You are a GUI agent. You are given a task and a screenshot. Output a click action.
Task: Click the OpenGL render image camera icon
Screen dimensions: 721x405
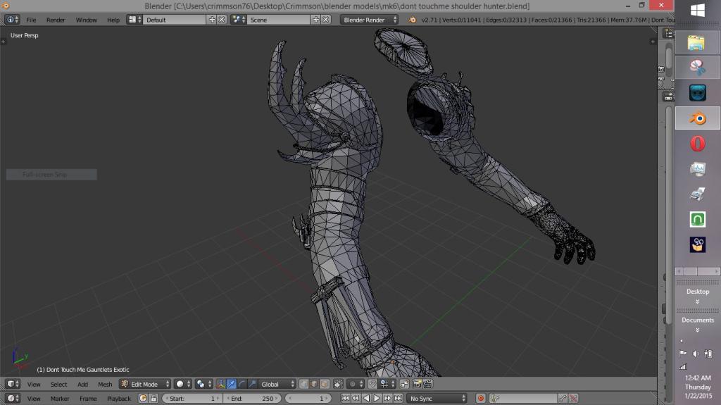click(x=417, y=384)
